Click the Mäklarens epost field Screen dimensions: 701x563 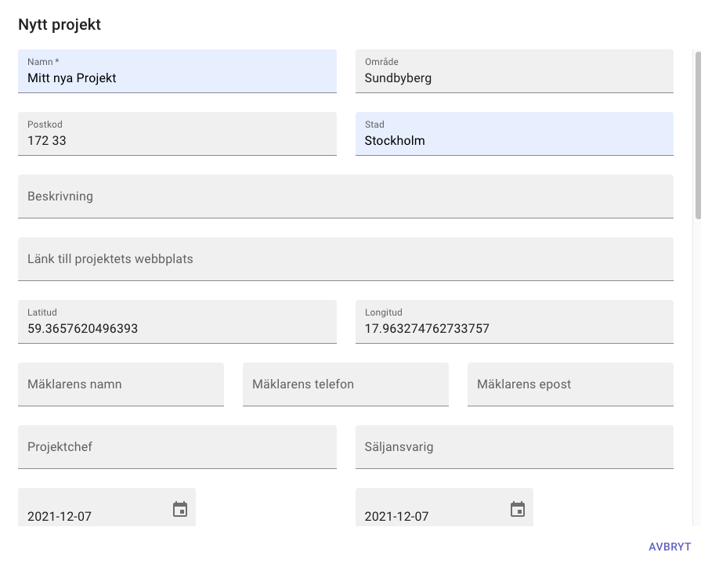pyautogui.click(x=570, y=384)
